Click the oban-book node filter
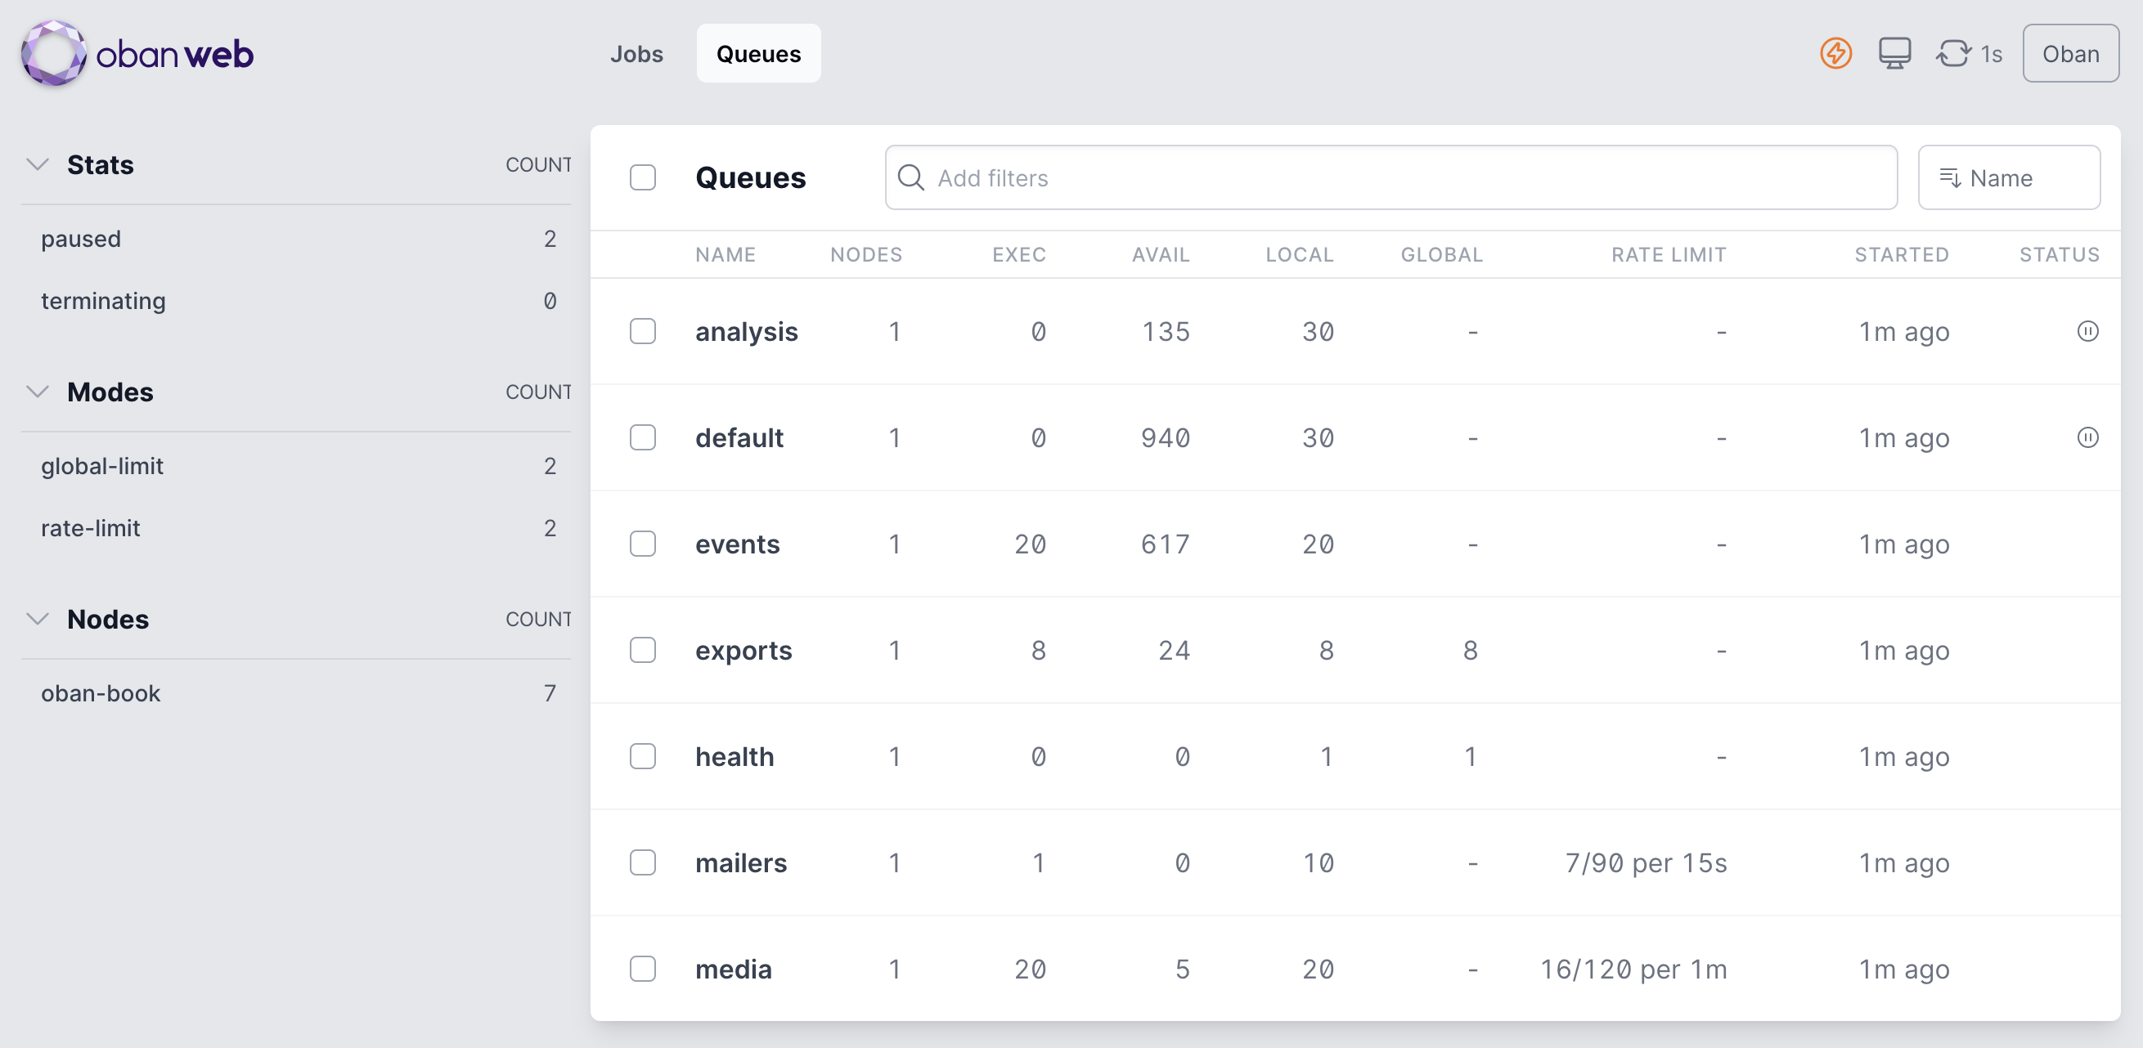The image size is (2143, 1048). [x=102, y=694]
